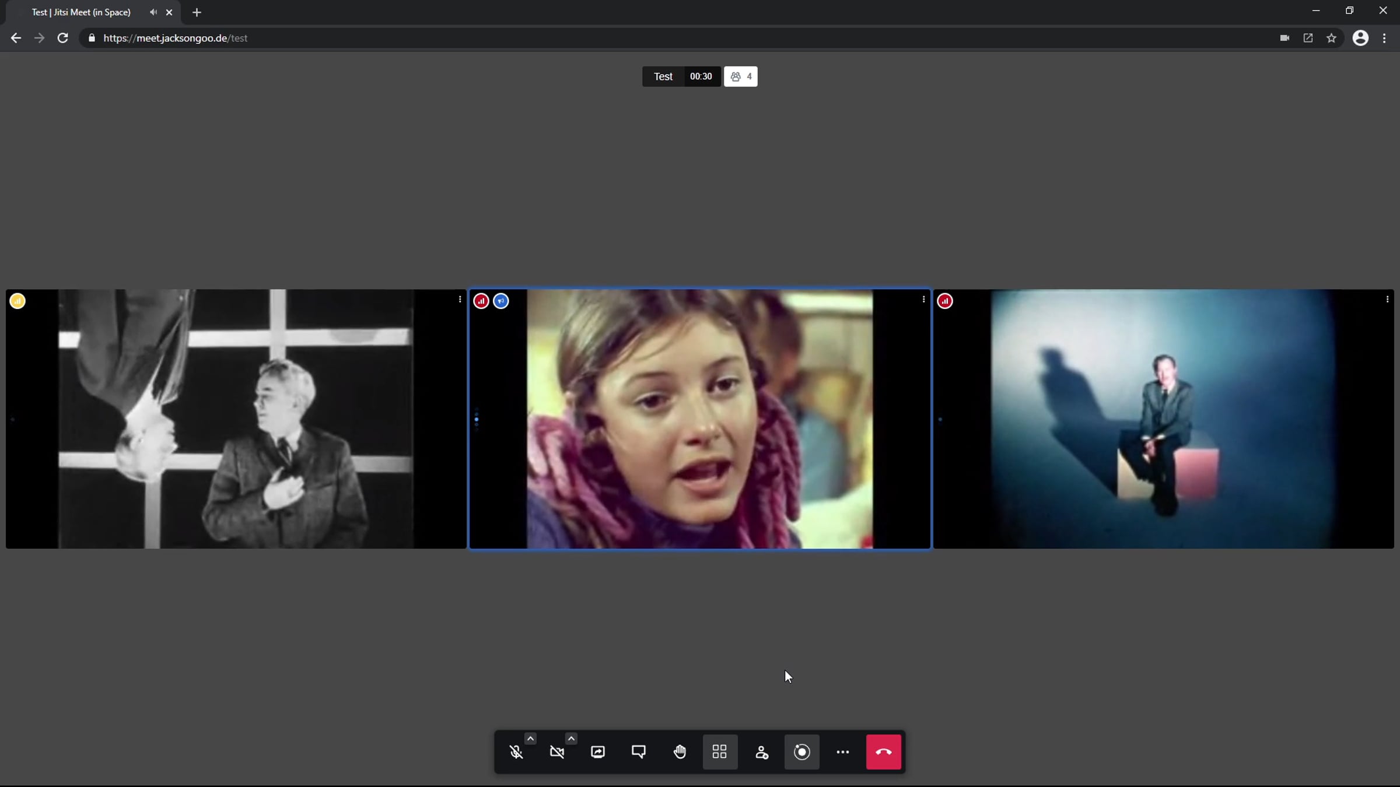The width and height of the screenshot is (1400, 787).
Task: Hang up the call
Action: pyautogui.click(x=883, y=752)
